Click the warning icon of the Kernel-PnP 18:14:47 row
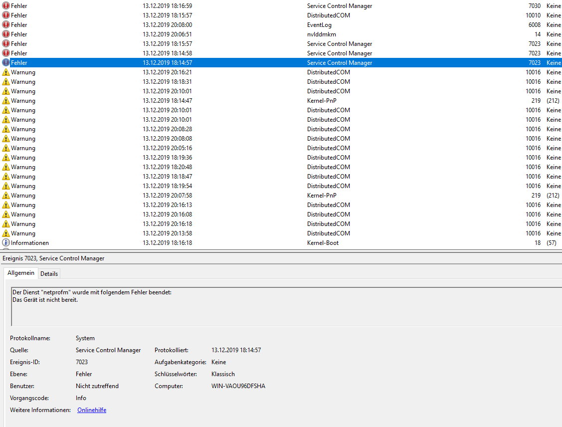The height and width of the screenshot is (427, 562). pos(6,100)
